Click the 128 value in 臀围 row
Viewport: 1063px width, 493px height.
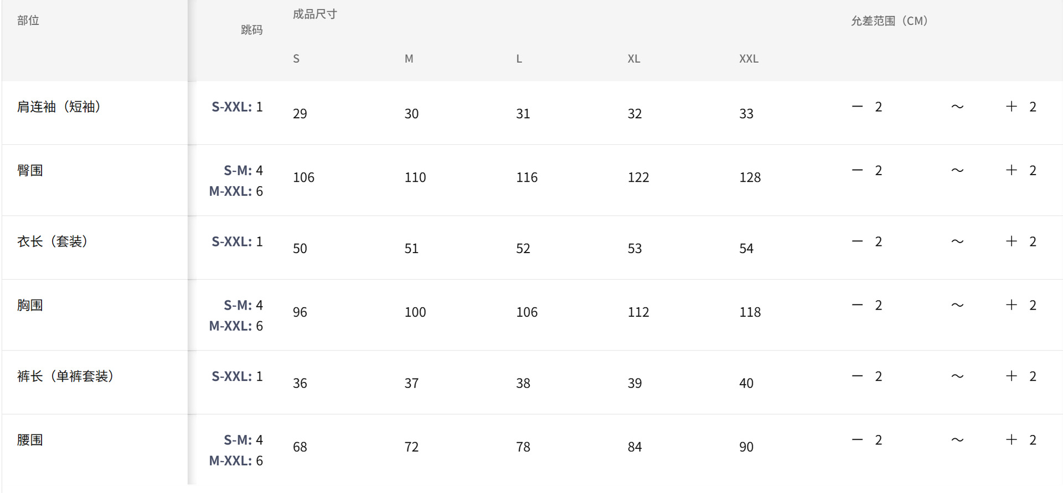750,177
